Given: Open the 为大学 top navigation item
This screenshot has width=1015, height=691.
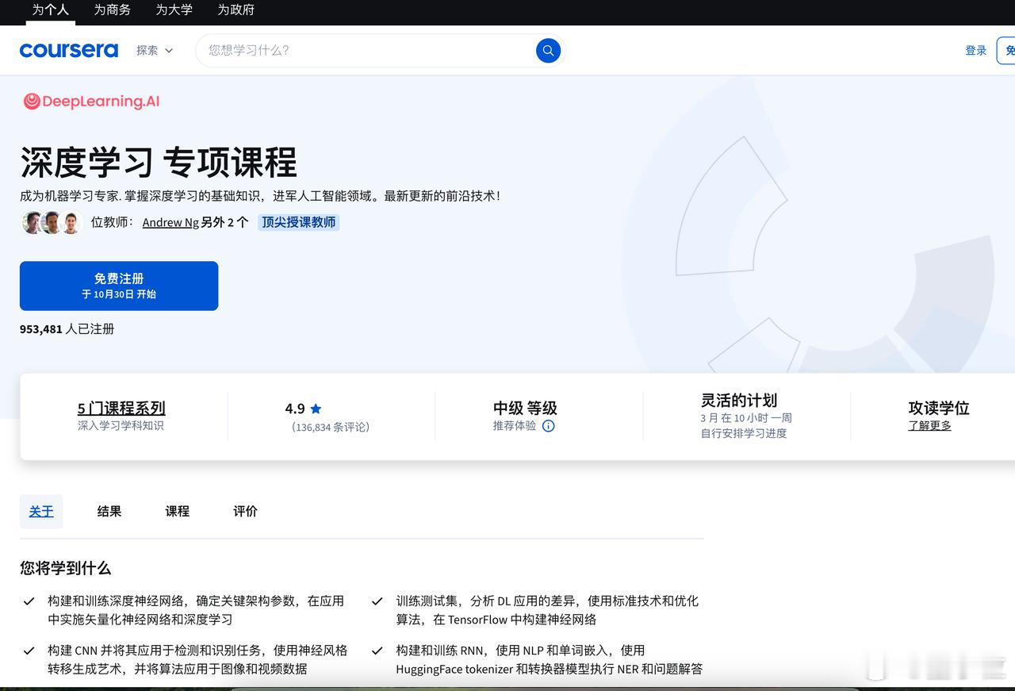Looking at the screenshot, I should (174, 10).
